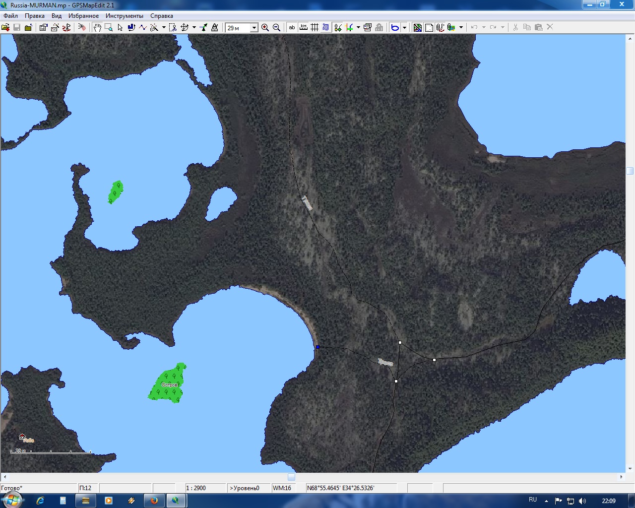
Task: Open the map properties icon
Action: point(43,28)
